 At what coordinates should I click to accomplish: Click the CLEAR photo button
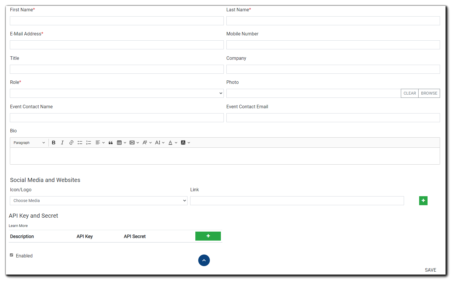410,93
